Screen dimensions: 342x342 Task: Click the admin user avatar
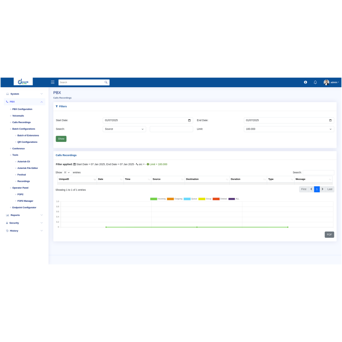(x=326, y=82)
